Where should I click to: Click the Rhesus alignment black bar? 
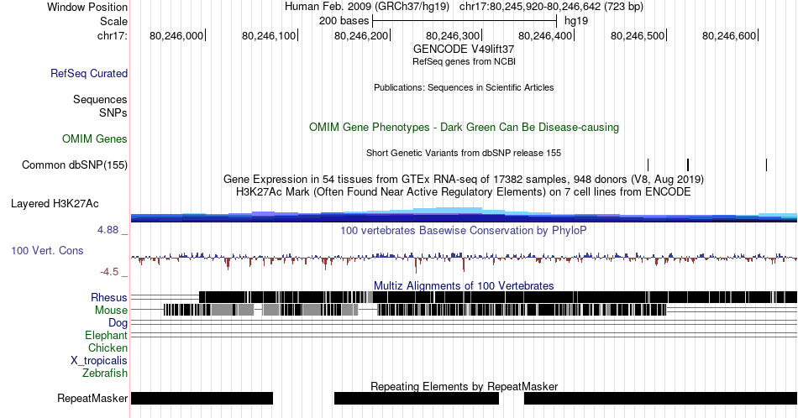click(x=498, y=297)
